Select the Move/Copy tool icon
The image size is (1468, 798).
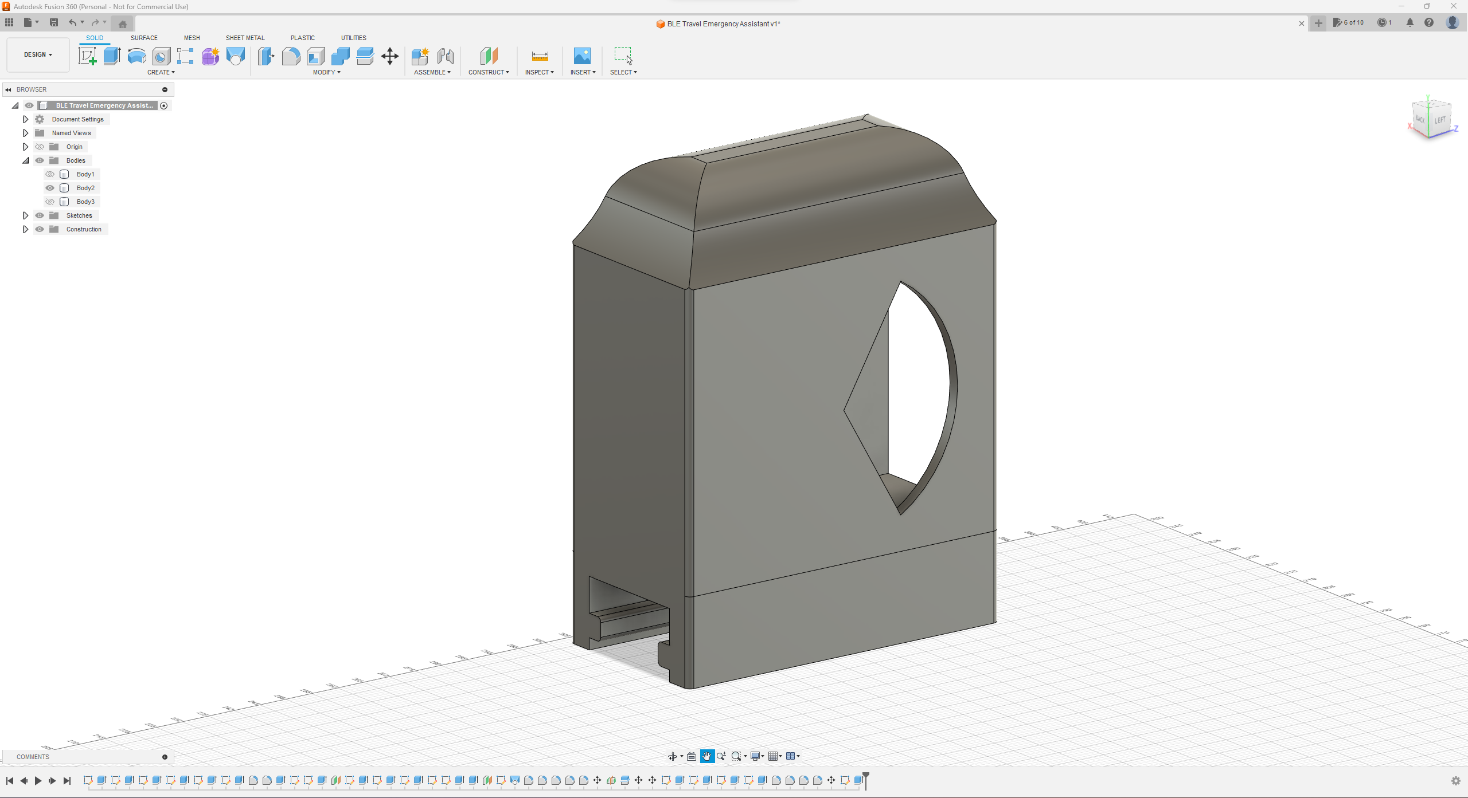[x=389, y=56]
